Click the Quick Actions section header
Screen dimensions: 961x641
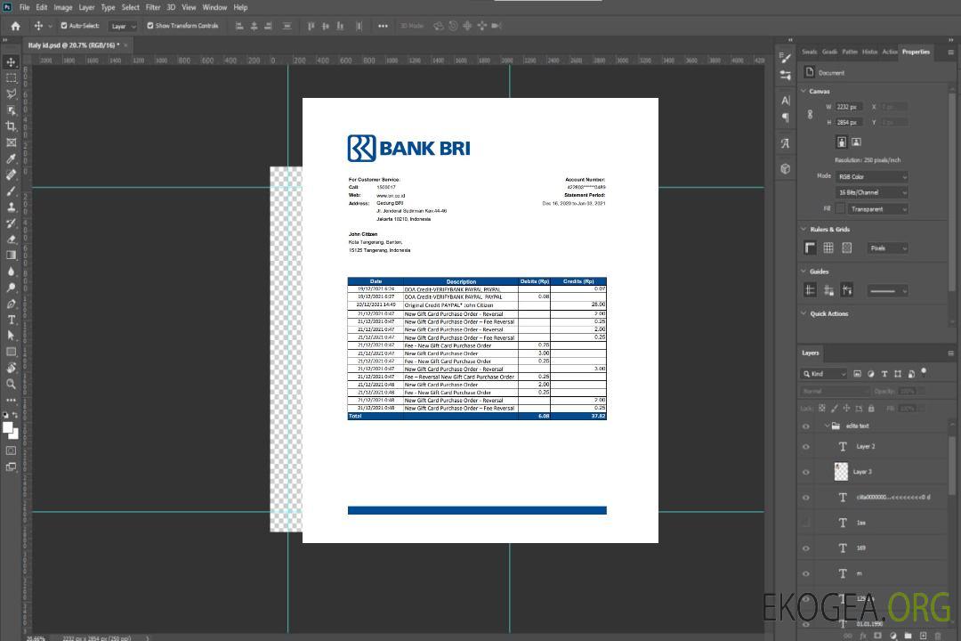tap(828, 313)
